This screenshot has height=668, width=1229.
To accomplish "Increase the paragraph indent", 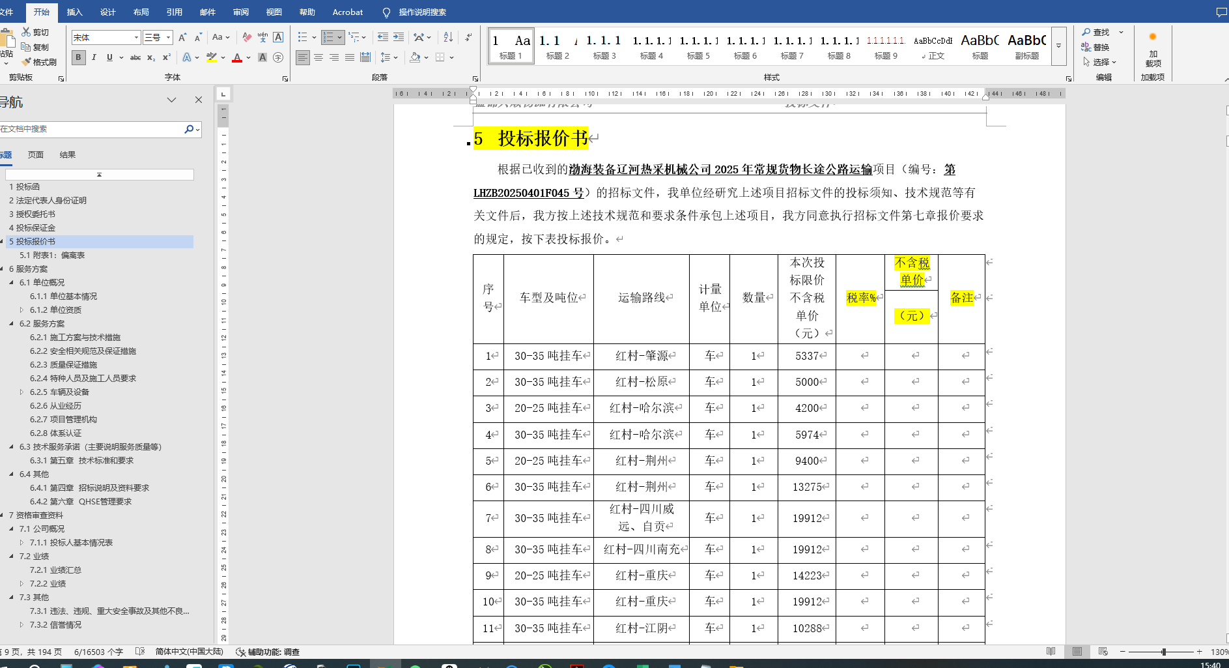I will coord(399,37).
